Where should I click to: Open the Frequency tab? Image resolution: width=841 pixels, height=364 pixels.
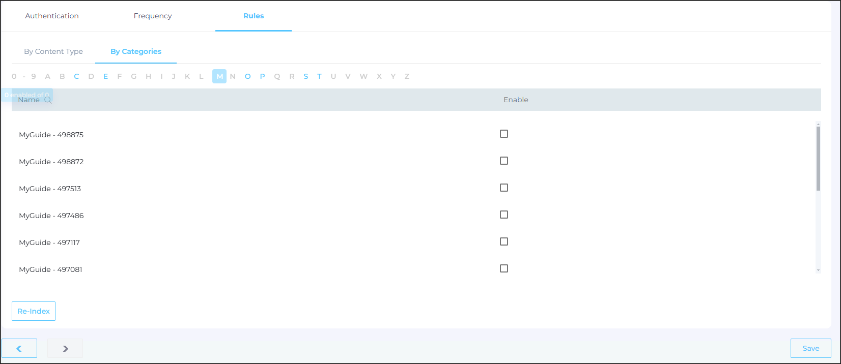[153, 16]
